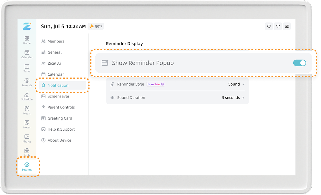Open the Meals planner
321x195 pixels.
(27, 110)
